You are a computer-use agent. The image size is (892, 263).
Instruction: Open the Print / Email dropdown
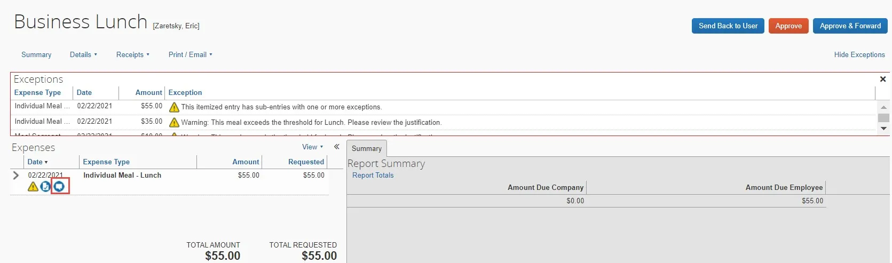coord(190,54)
